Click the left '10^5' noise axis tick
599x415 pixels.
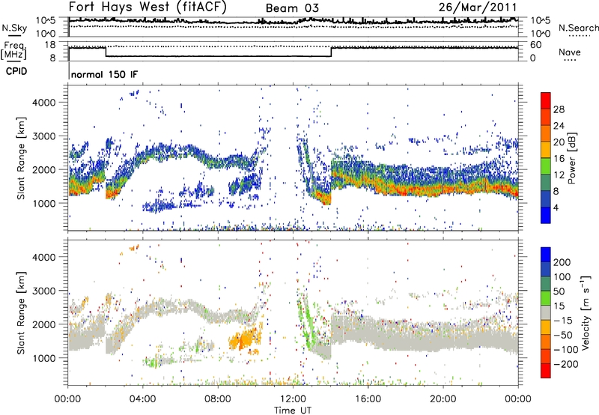pyautogui.click(x=46, y=20)
